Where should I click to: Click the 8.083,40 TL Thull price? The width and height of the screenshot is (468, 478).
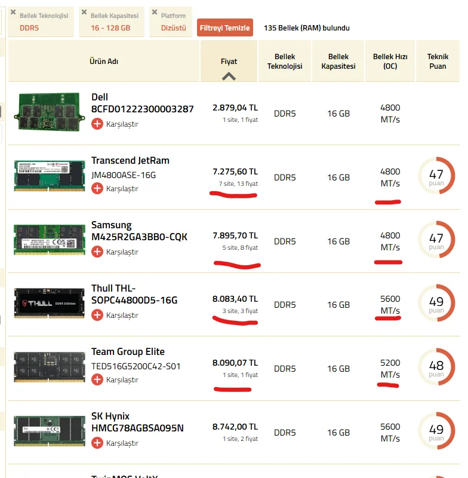(x=235, y=299)
